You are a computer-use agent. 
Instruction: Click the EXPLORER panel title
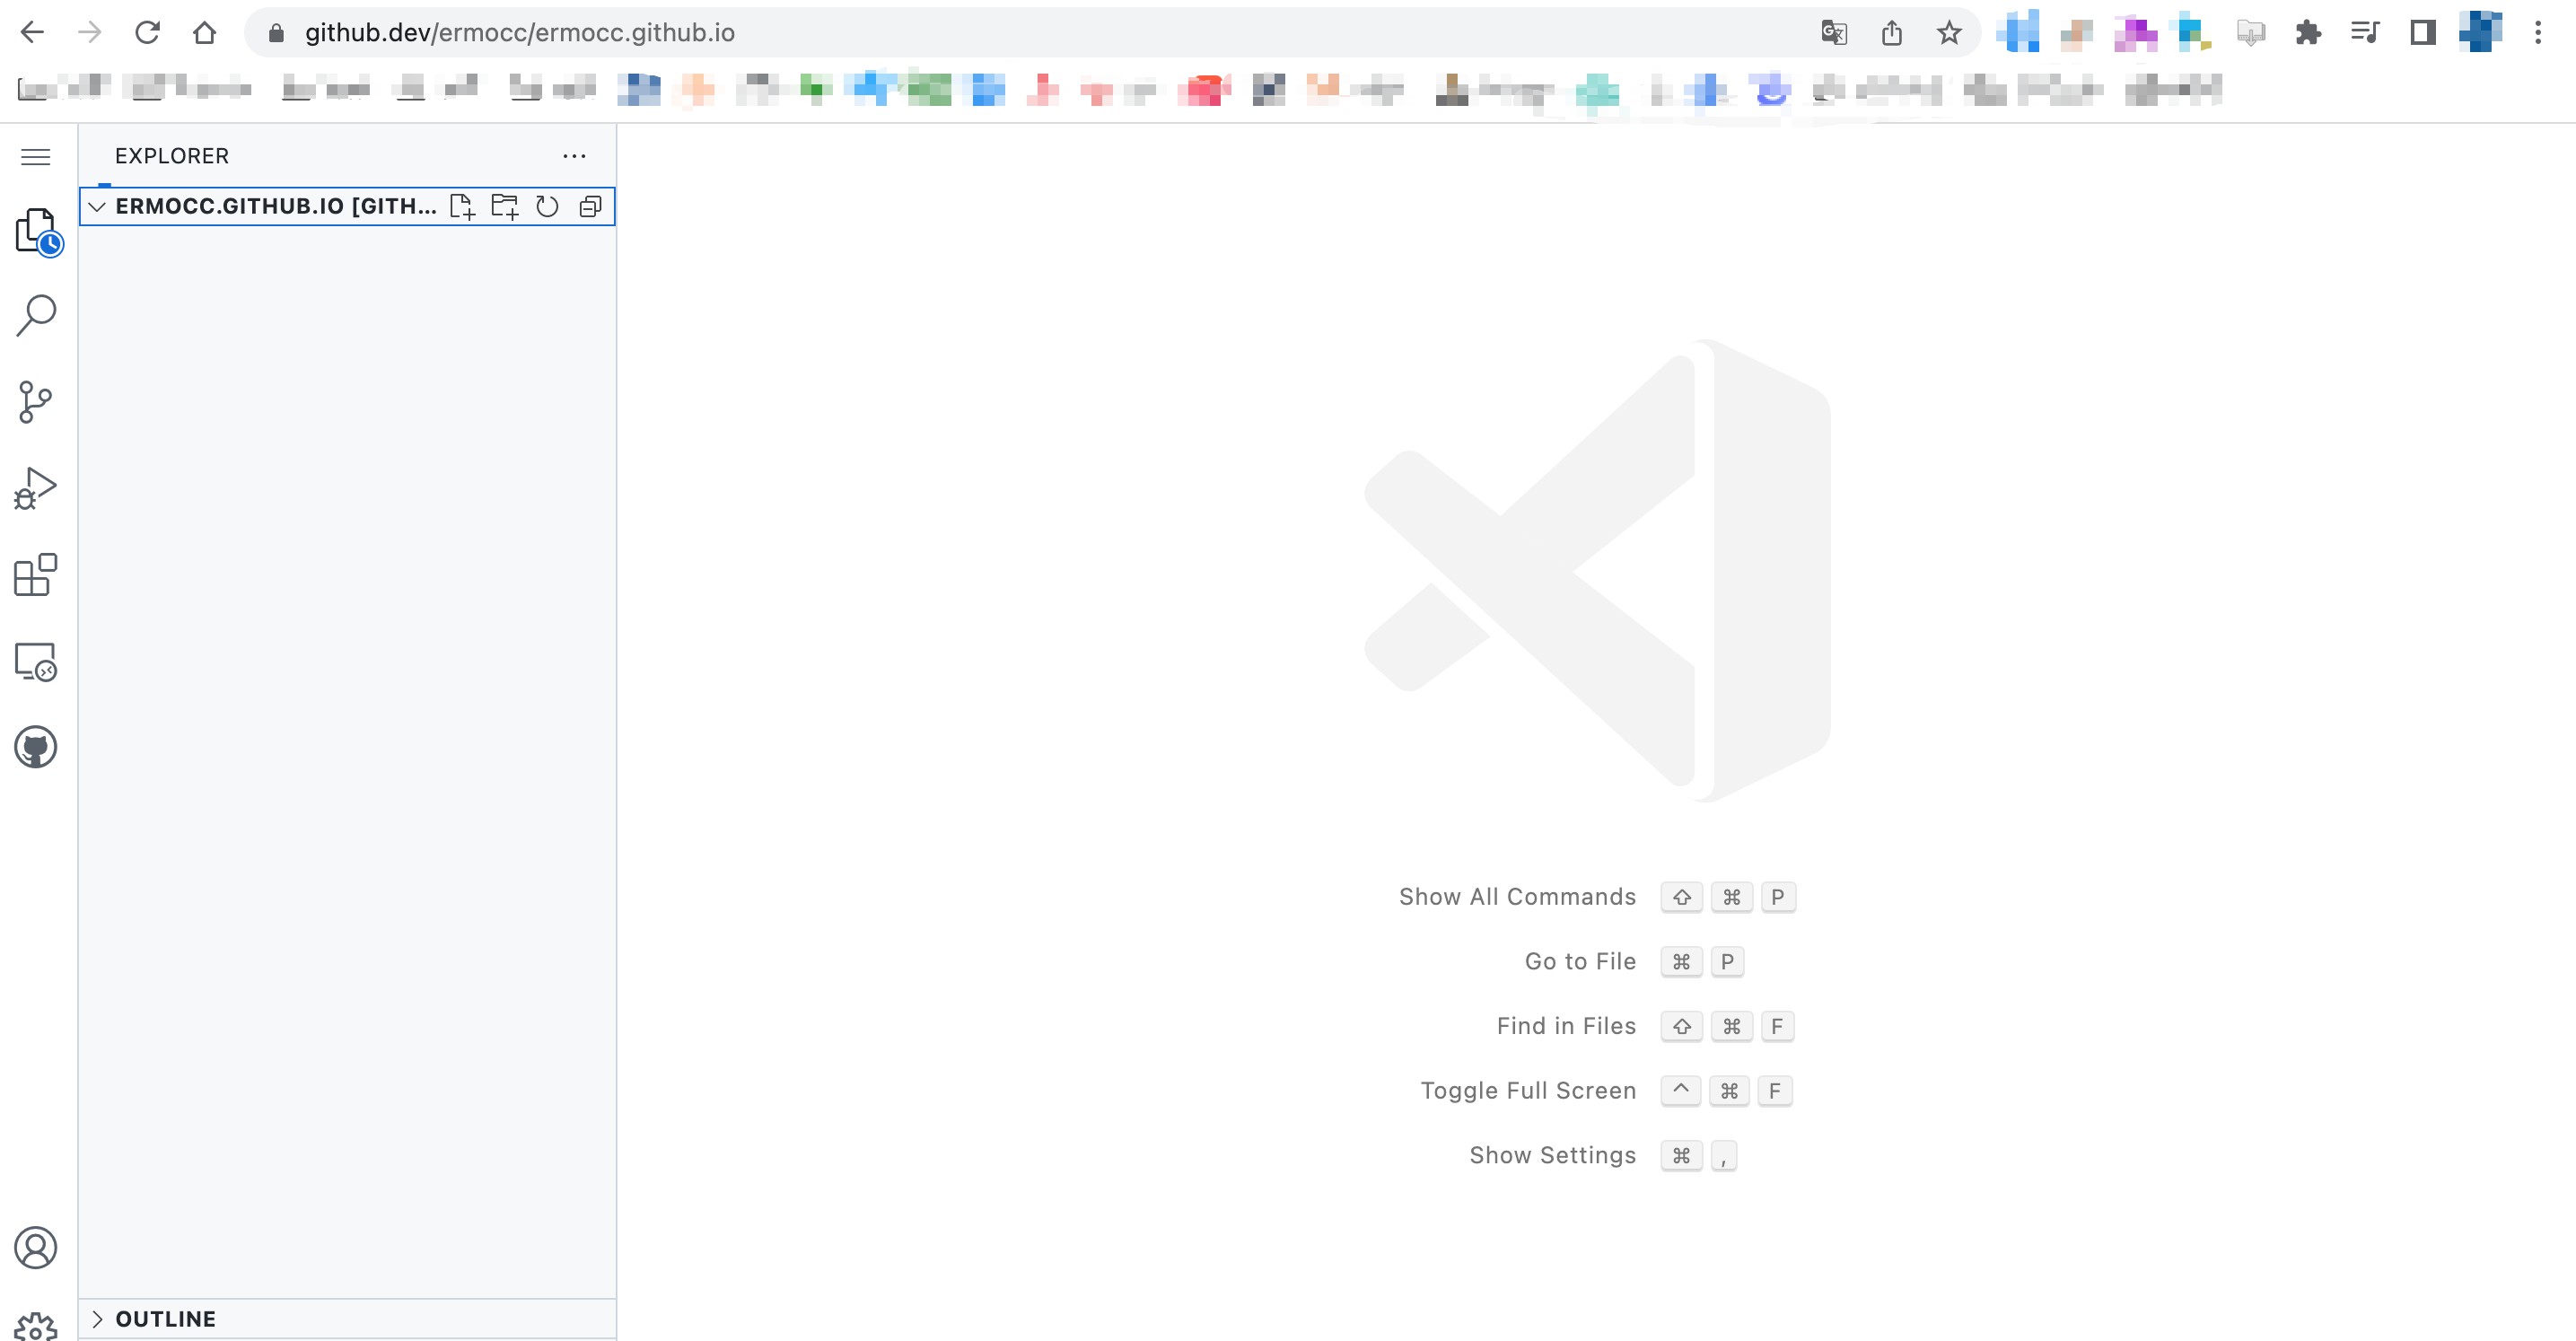tap(172, 156)
